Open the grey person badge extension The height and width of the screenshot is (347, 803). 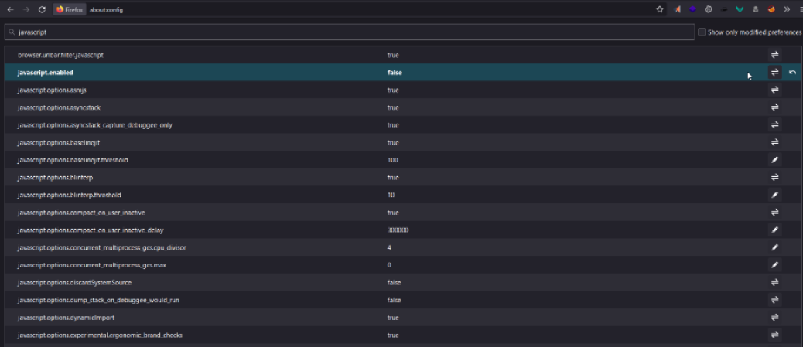pos(755,9)
